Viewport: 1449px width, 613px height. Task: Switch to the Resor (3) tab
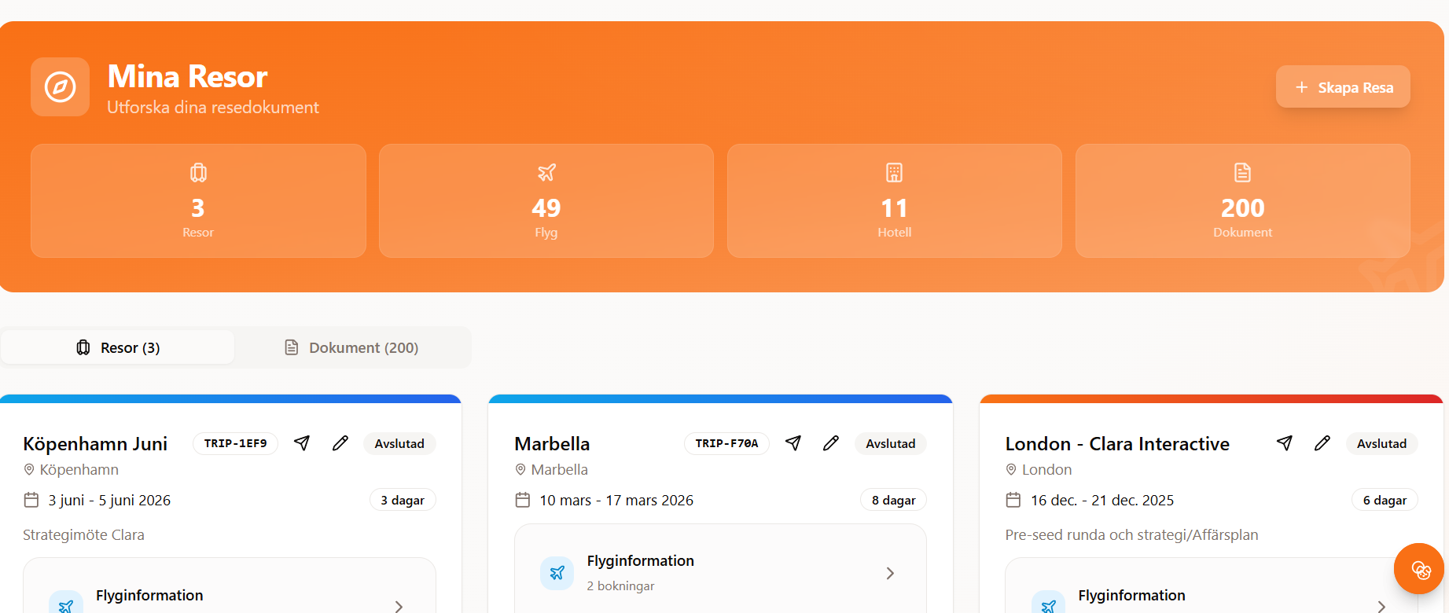click(118, 347)
